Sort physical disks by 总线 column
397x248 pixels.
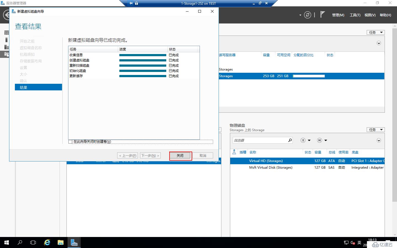coord(332,152)
